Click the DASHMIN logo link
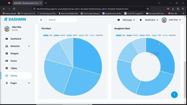 [15, 20]
